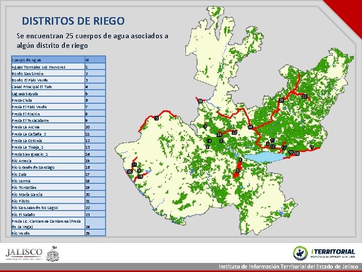Select 'Aguas Termales Los Hervores' table row
The image size is (362, 272).
point(58,67)
